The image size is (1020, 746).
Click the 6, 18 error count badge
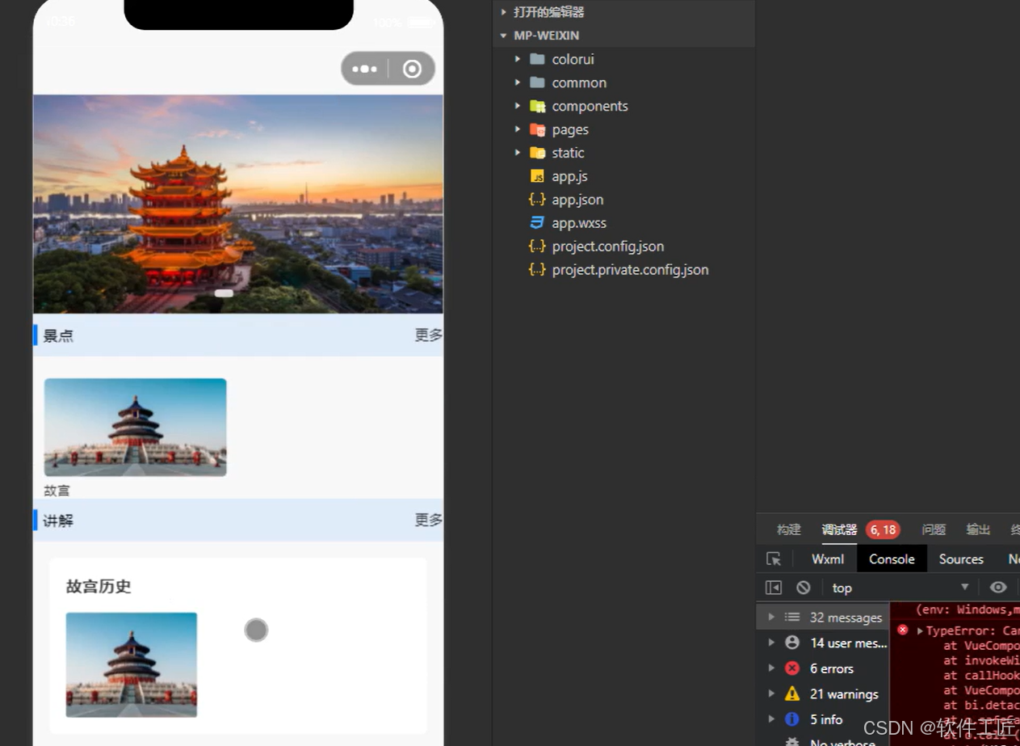tap(883, 530)
